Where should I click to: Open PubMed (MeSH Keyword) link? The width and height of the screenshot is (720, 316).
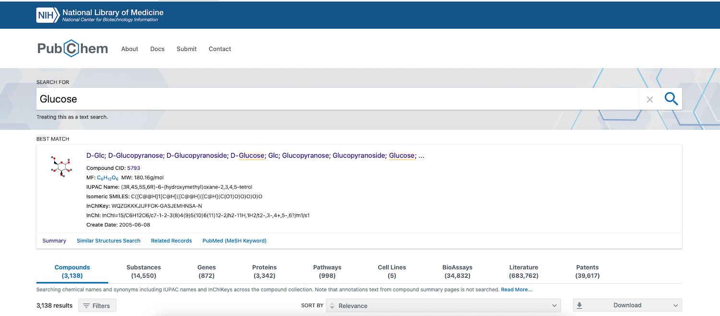(234, 241)
